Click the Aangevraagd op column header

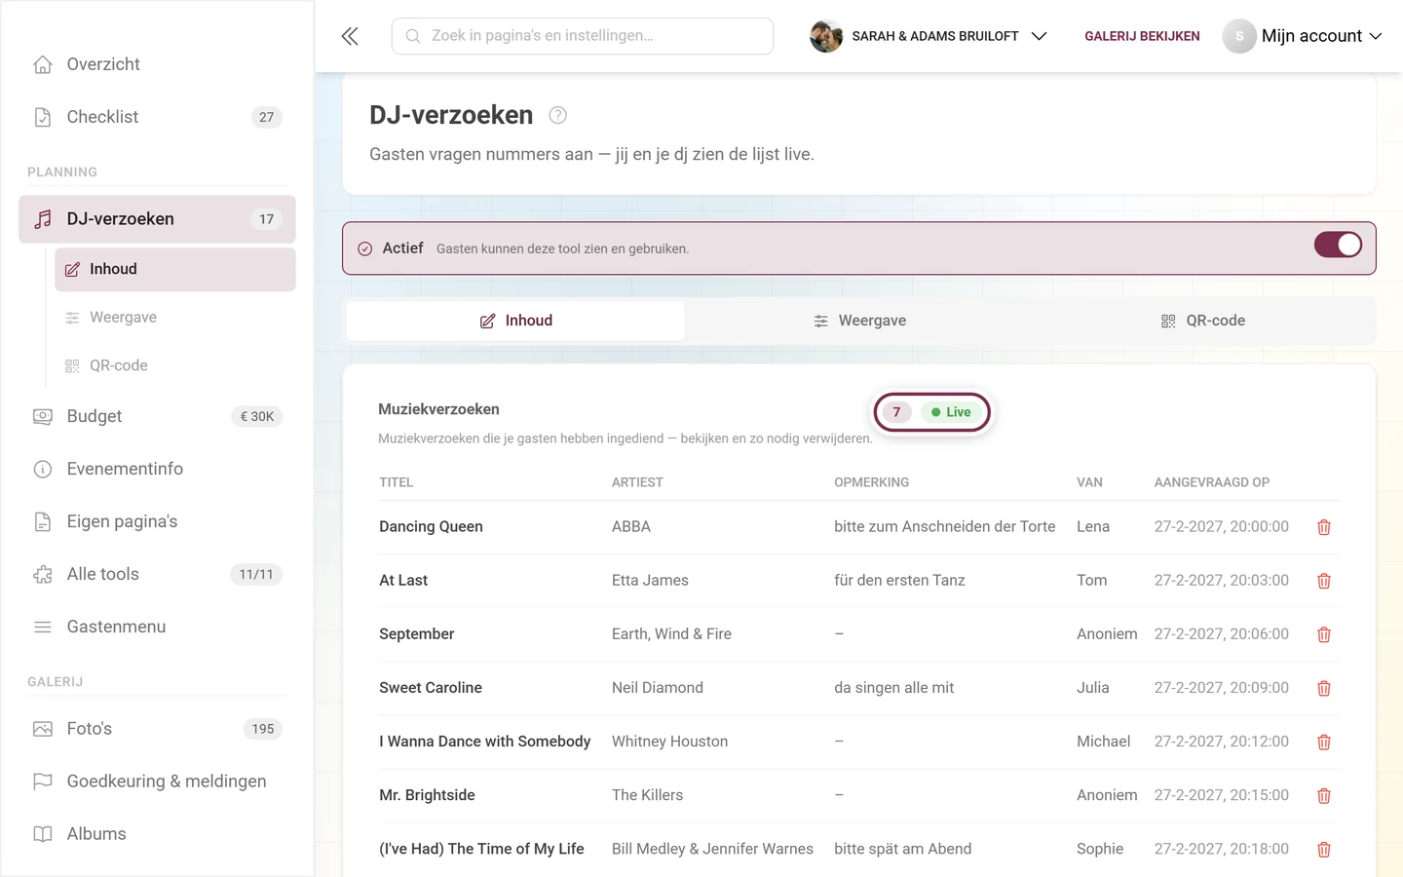[1212, 482]
